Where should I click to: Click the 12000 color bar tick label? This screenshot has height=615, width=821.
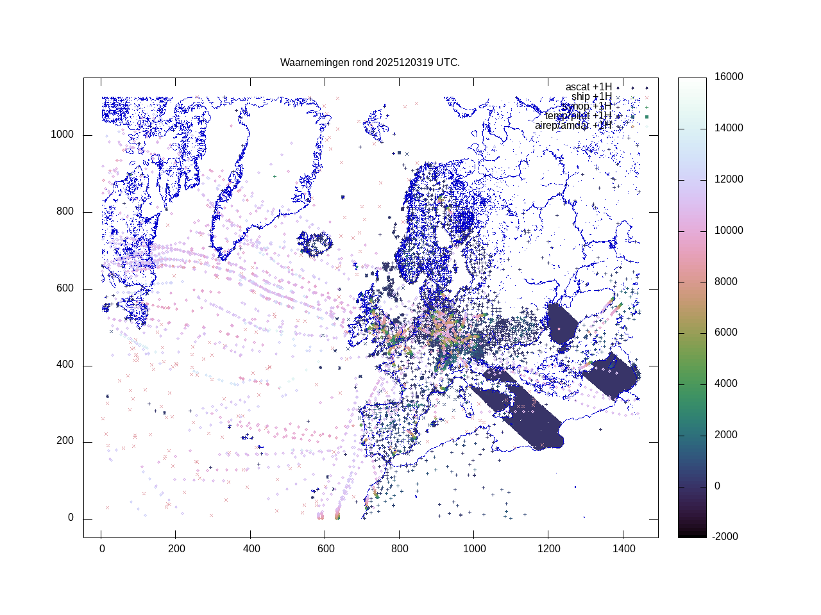729,179
